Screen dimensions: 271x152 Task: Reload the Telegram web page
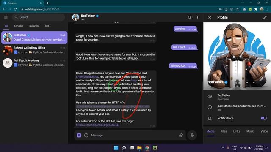[x=15, y=9]
